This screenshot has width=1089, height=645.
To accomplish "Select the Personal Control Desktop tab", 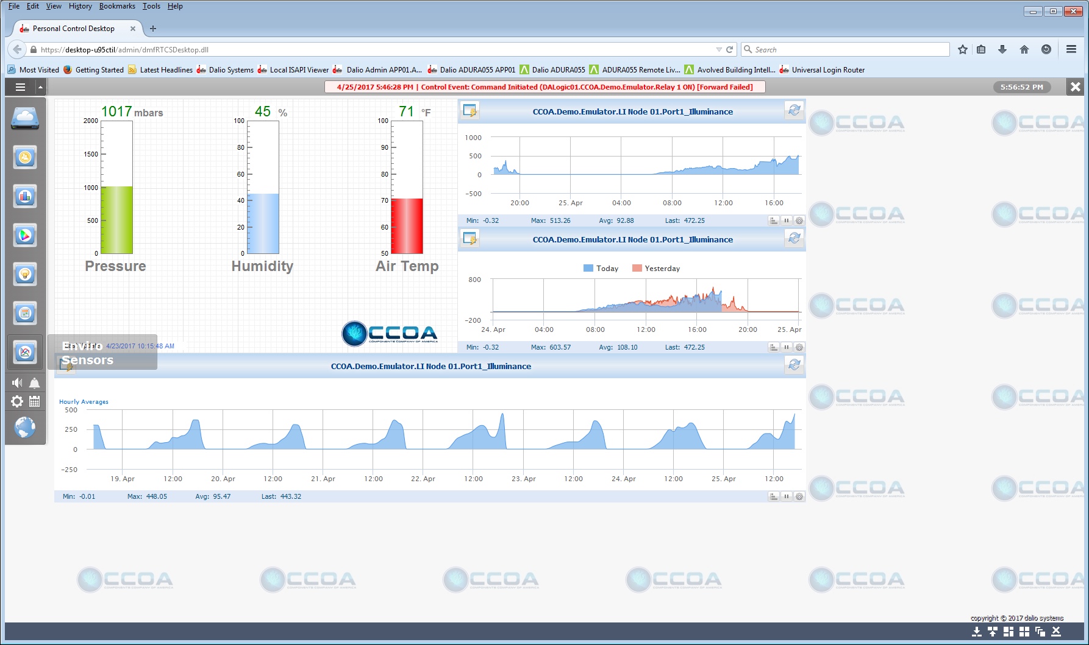I will [x=77, y=29].
